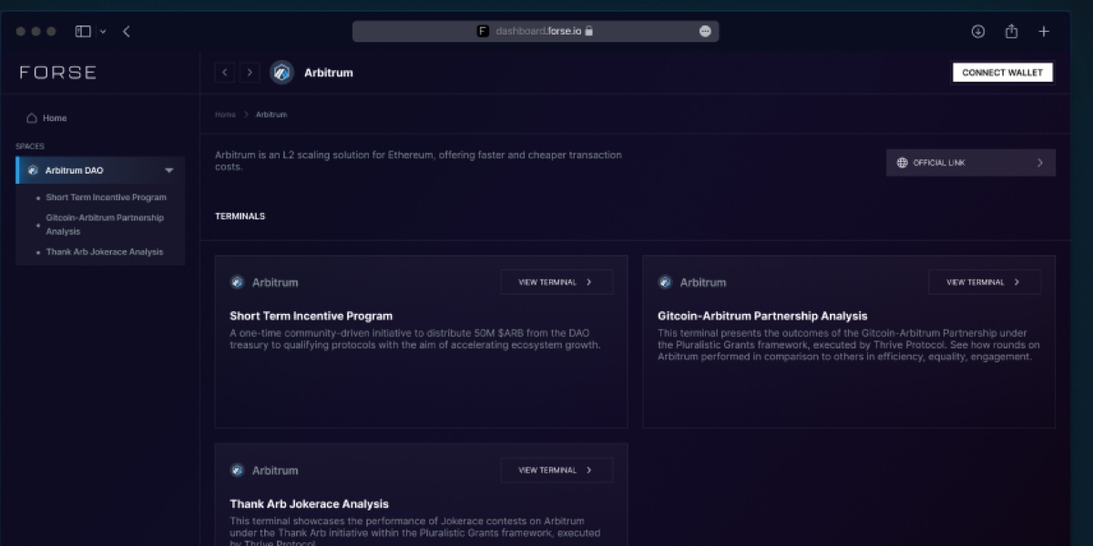Click the FORSE logo
The image size is (1093, 546).
58,73
